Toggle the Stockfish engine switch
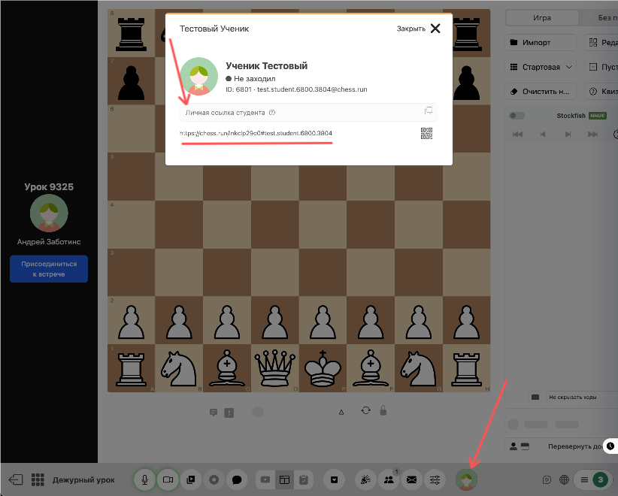 click(x=517, y=116)
